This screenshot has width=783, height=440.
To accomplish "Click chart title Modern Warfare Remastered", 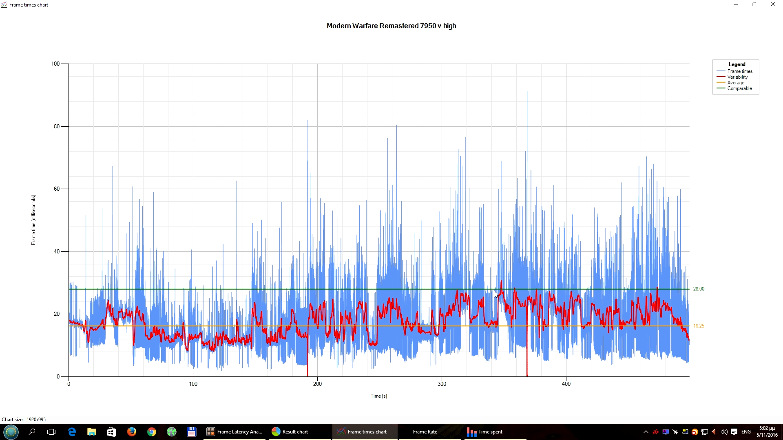I will 391,26.
